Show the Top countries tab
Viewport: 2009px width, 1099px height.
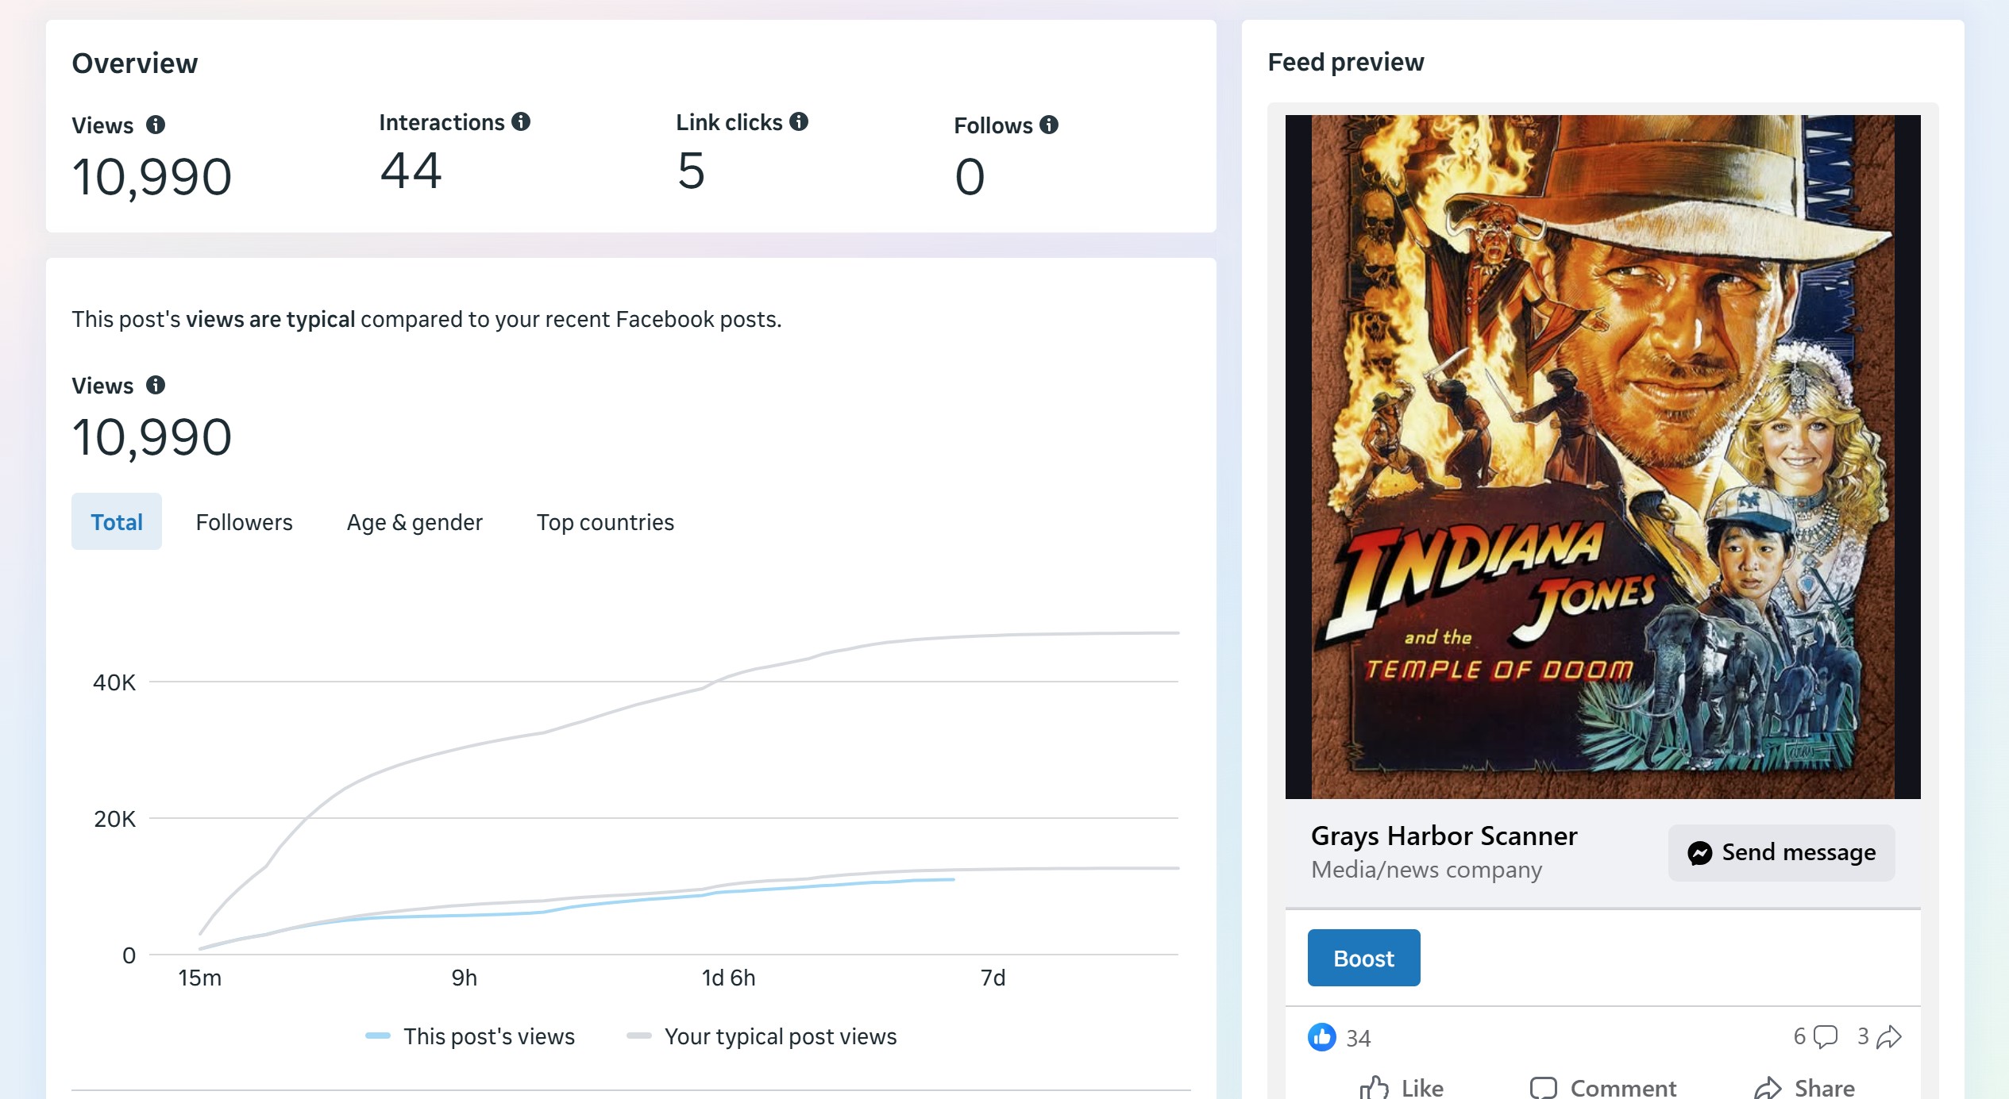click(x=605, y=522)
